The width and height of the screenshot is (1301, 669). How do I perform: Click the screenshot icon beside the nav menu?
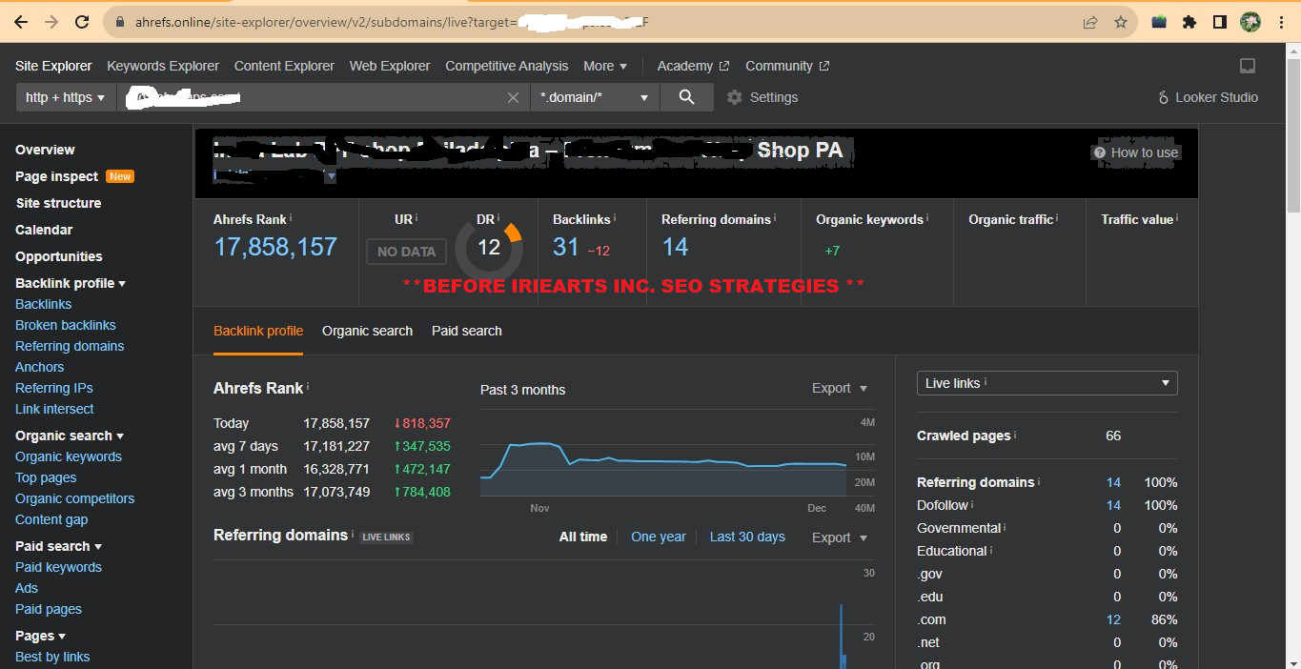pyautogui.click(x=1248, y=65)
